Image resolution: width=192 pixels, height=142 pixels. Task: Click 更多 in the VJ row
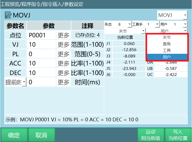pos(64,45)
